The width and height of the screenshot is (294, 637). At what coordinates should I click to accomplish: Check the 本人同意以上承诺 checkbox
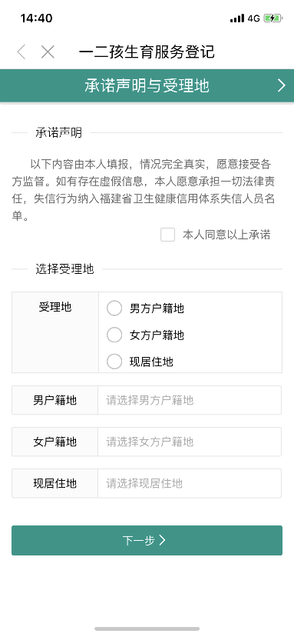167,235
